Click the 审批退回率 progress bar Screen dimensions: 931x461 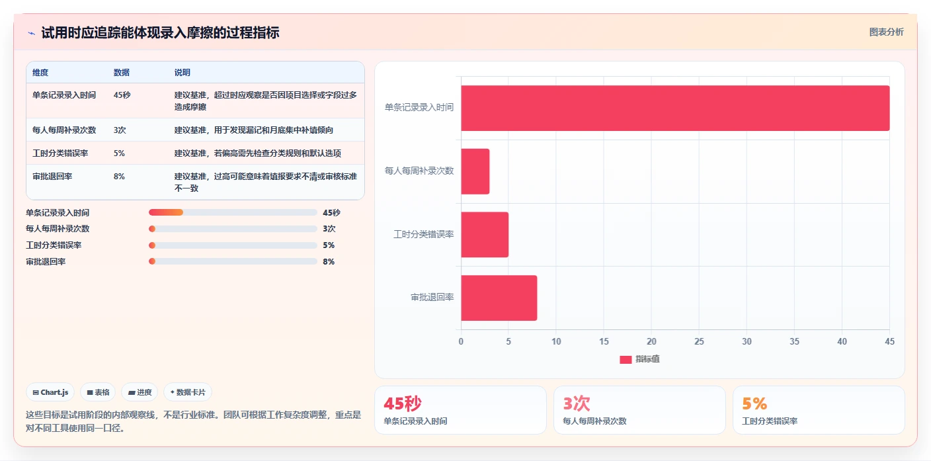click(x=233, y=261)
